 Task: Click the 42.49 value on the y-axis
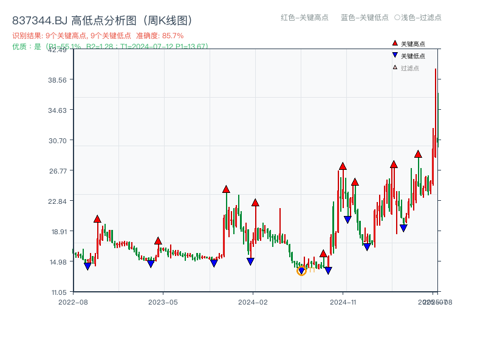58,51
